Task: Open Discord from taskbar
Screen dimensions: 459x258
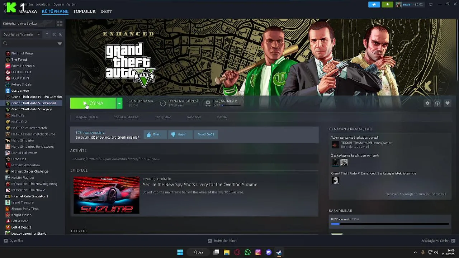Action: click(x=269, y=252)
